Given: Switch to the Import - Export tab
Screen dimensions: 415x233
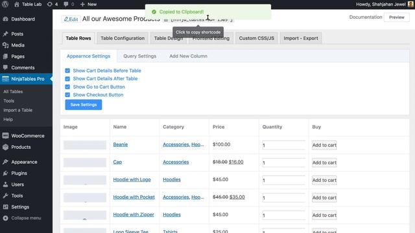Looking at the screenshot, I should (x=301, y=38).
